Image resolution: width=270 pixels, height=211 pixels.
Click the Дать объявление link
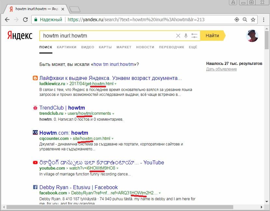[222, 69]
